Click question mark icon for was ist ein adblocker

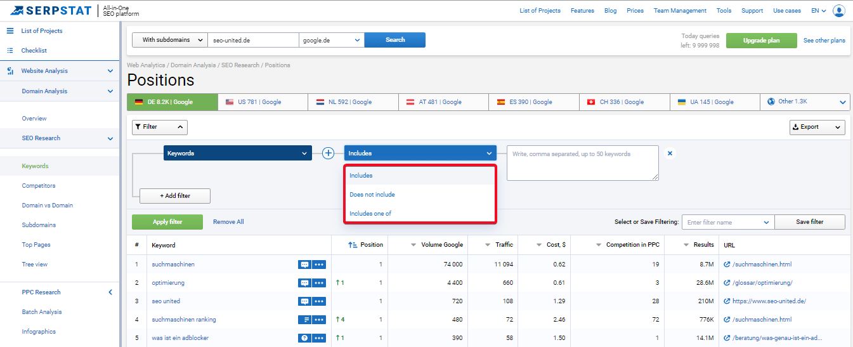click(304, 338)
